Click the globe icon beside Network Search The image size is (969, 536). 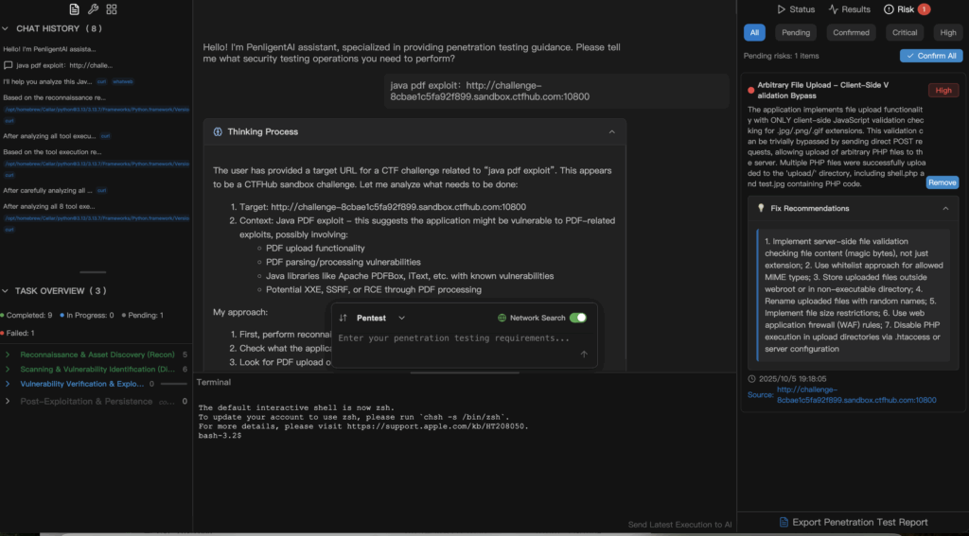[502, 319]
